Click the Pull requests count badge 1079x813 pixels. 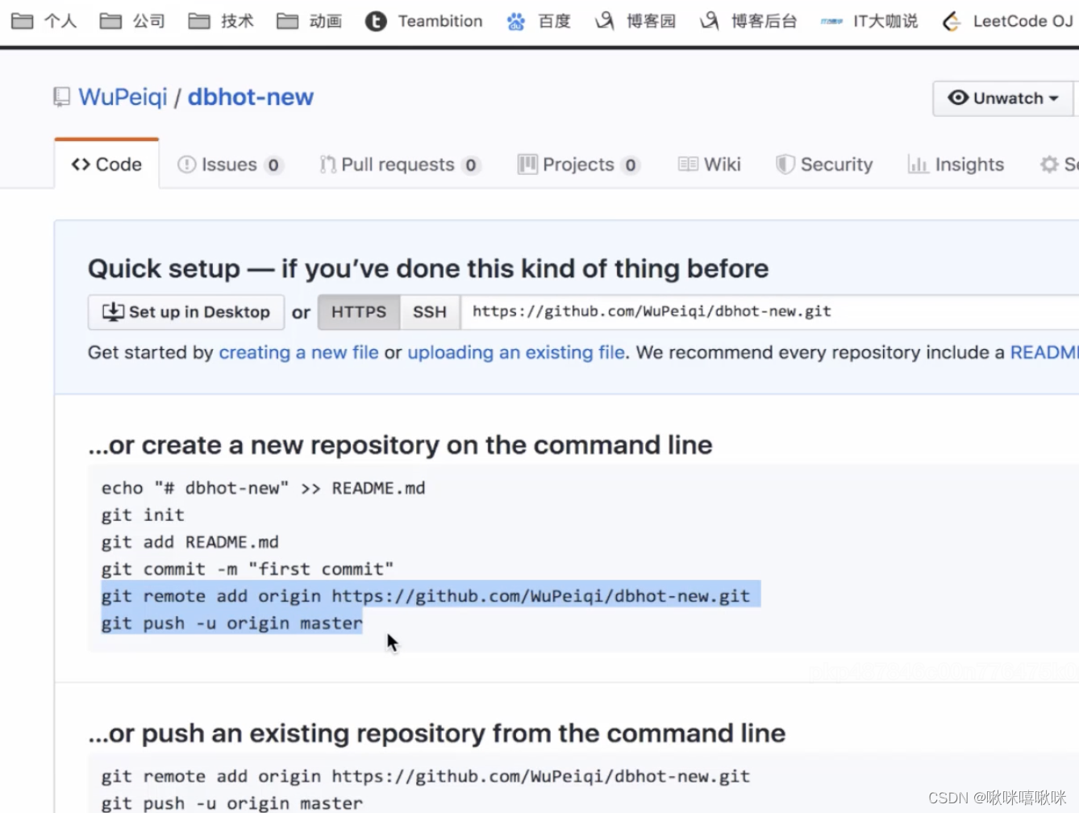point(471,165)
